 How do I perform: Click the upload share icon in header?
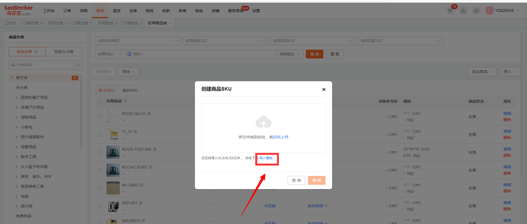click(x=476, y=11)
